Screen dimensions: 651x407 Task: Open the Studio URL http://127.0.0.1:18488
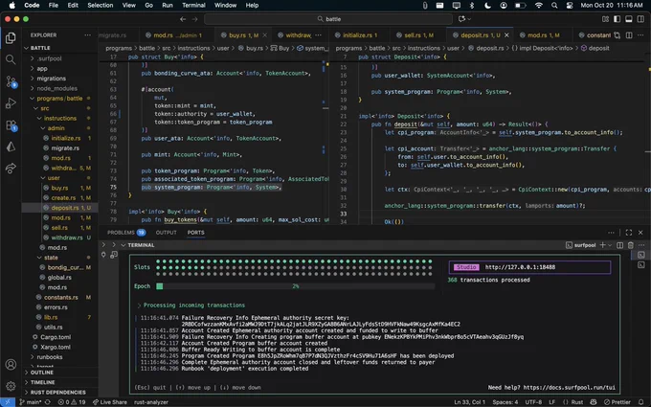tap(520, 267)
